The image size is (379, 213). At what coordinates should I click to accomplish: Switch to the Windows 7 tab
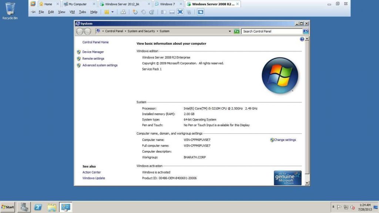[x=167, y=4]
